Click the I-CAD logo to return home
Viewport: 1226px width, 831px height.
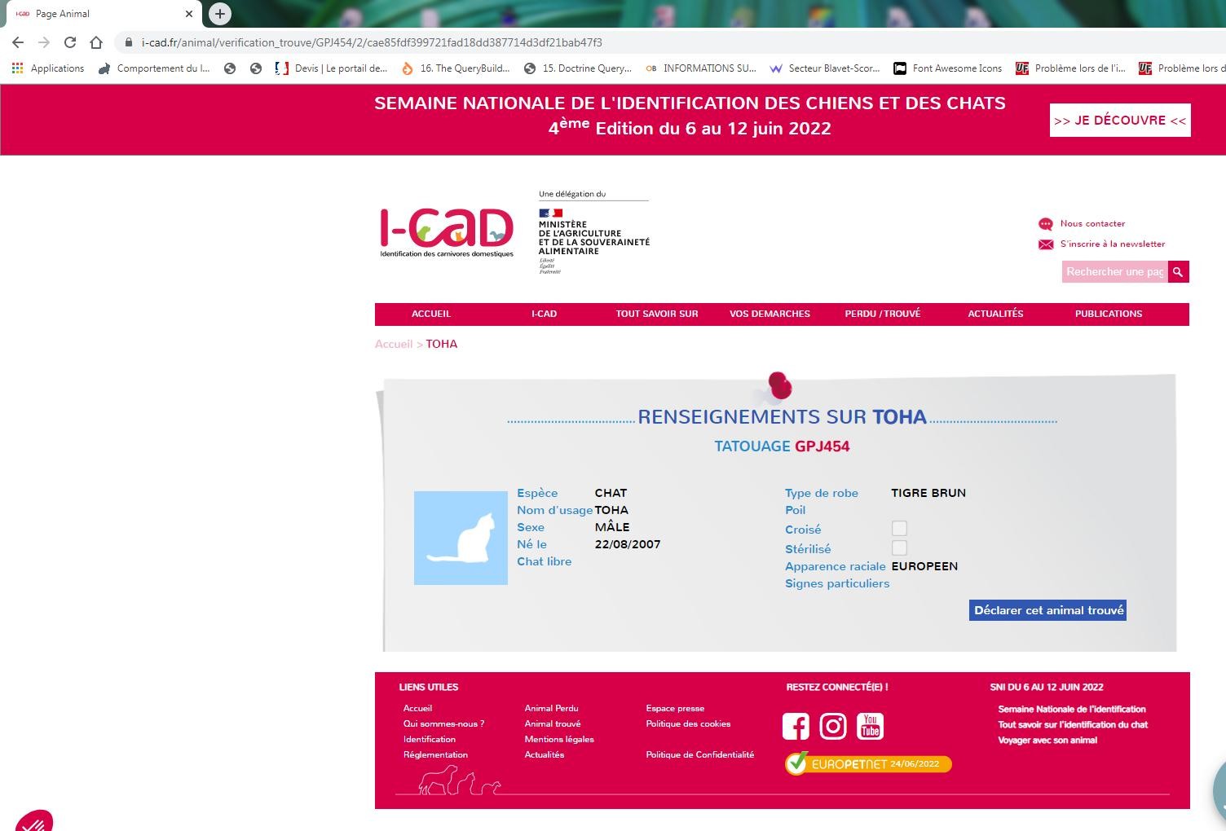[x=447, y=231]
